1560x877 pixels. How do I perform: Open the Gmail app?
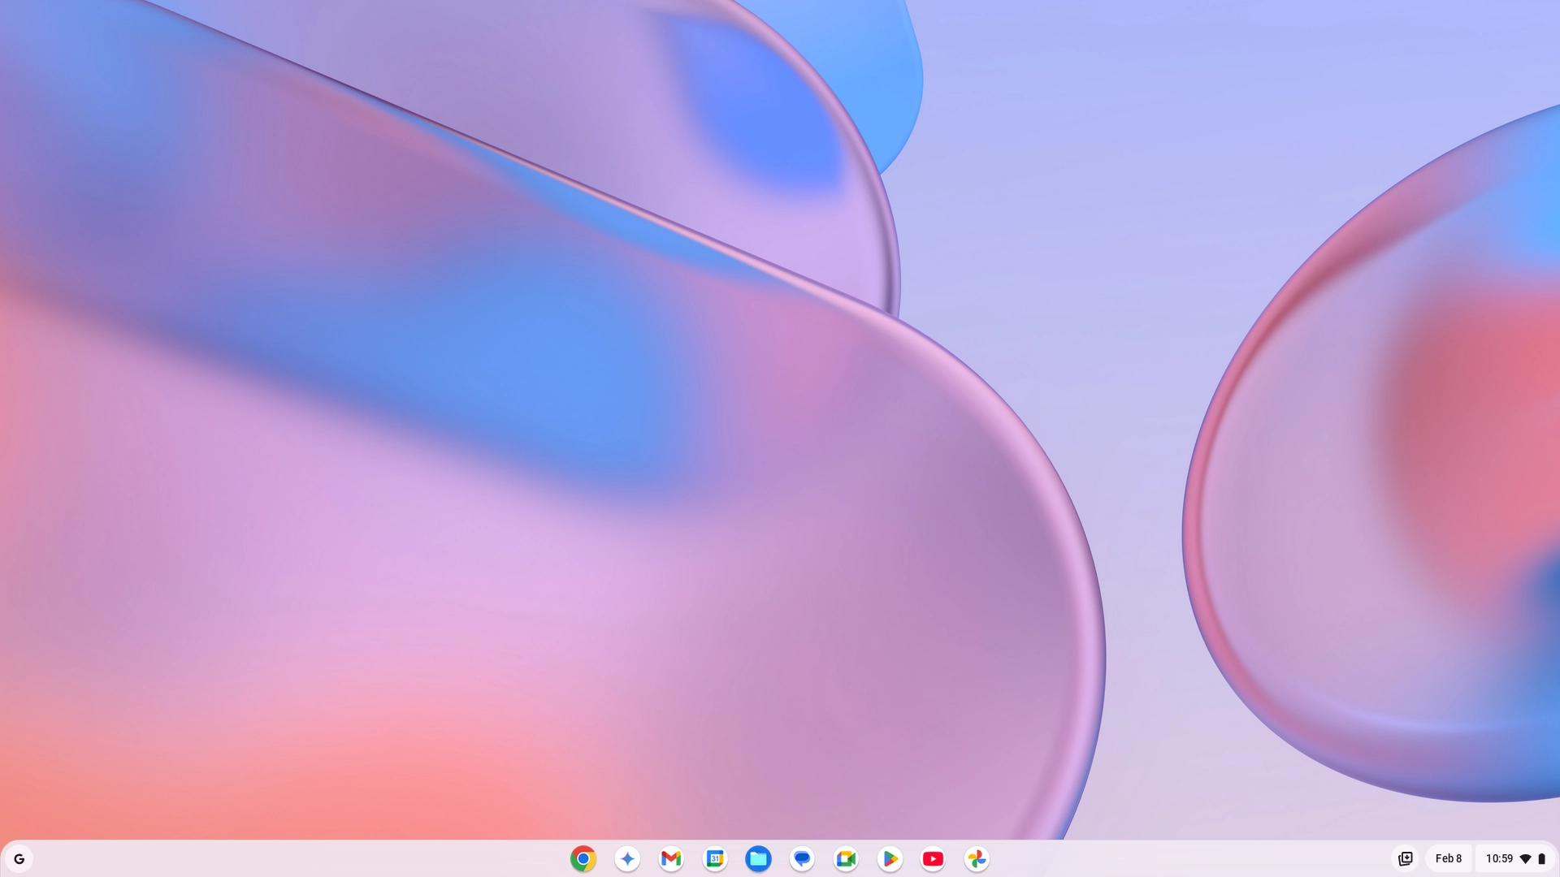(x=670, y=858)
